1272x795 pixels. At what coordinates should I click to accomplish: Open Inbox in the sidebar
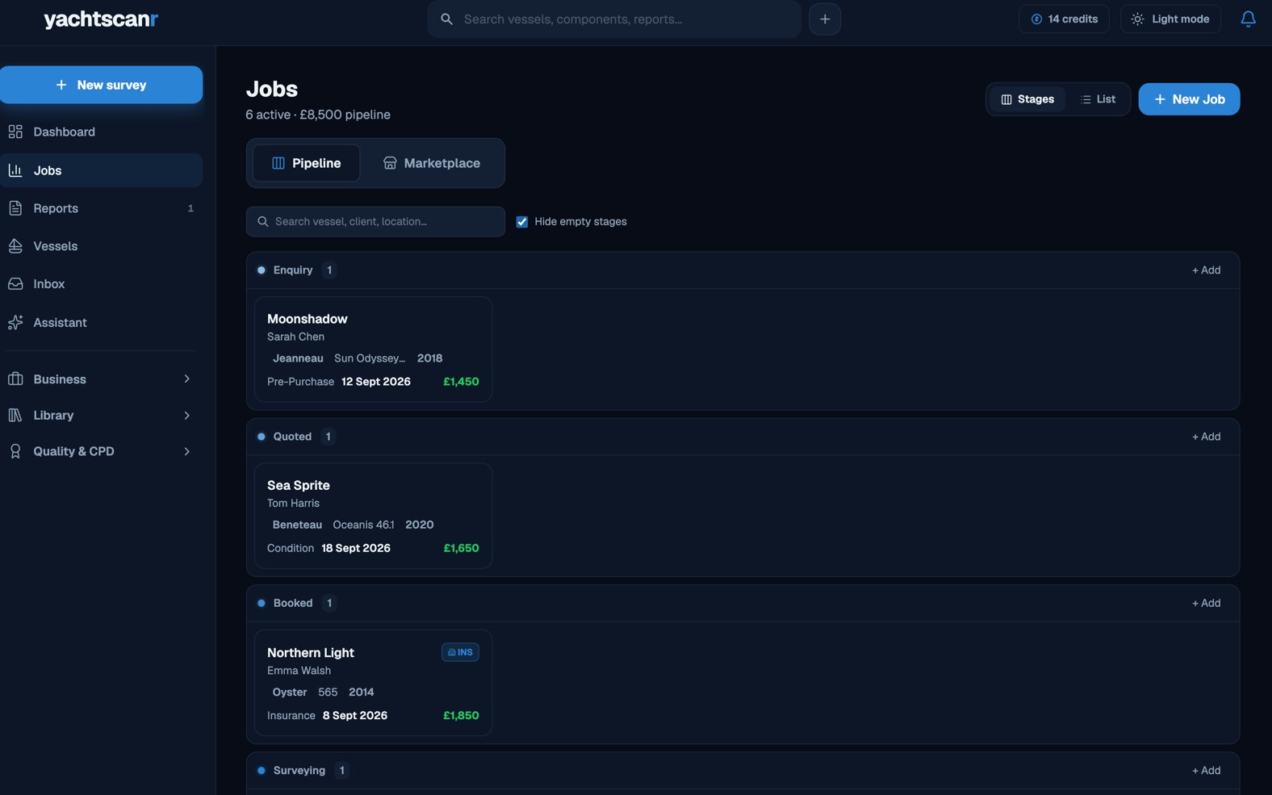point(101,284)
